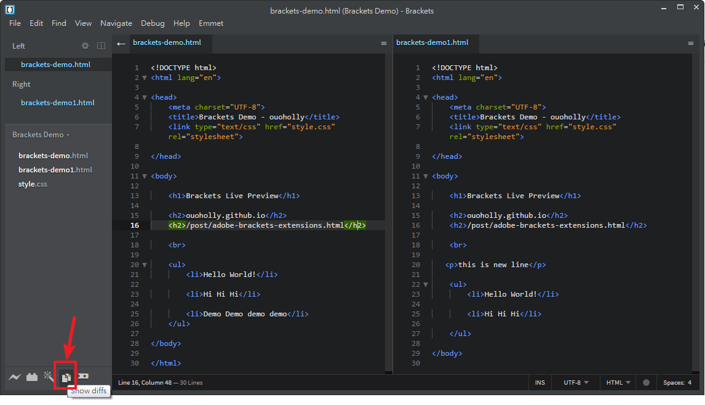Toggle INS insert/overwrite mode
The width and height of the screenshot is (705, 405).
point(540,382)
